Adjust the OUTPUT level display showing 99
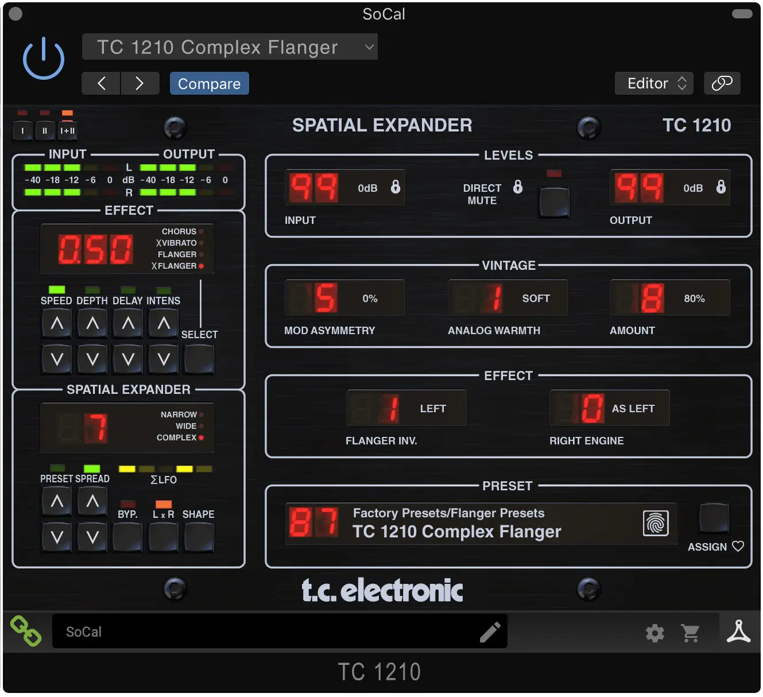This screenshot has width=763, height=697. 640,188
